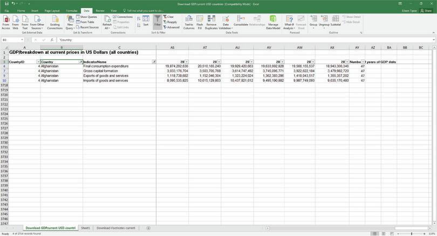Open ribbon display options in the title bar
Screen dimensions: 437x236
pyautogui.click(x=400, y=4)
